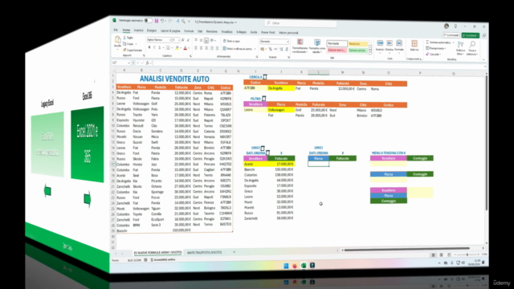
Task: Open the Revisione ribbon tab
Action: pos(212,31)
